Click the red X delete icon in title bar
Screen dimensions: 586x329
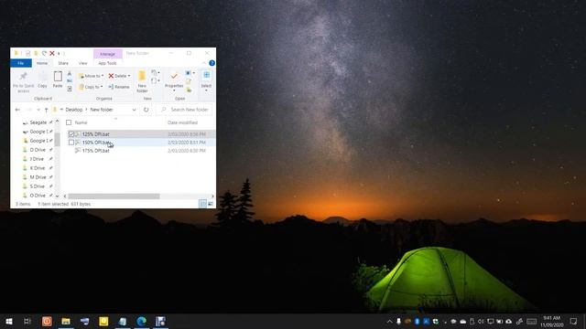point(52,53)
